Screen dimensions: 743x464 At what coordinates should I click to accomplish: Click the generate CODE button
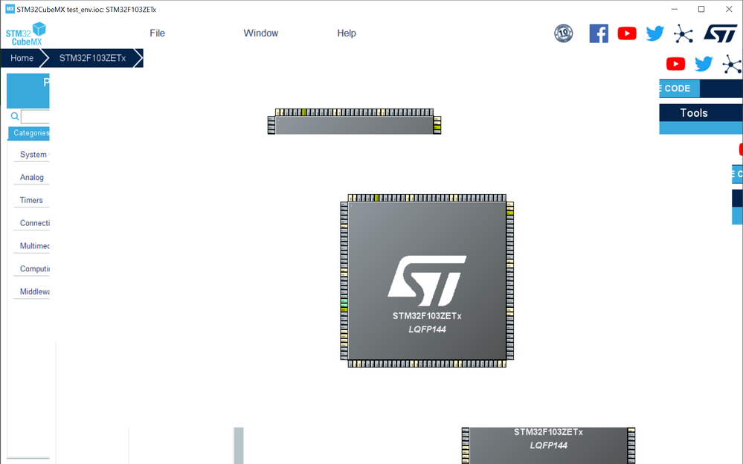click(x=679, y=88)
